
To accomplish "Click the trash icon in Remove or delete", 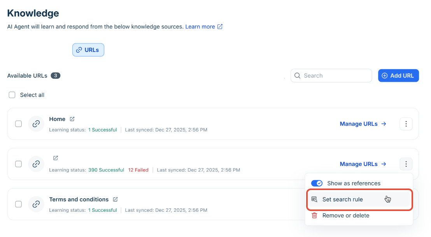I will click(314, 216).
